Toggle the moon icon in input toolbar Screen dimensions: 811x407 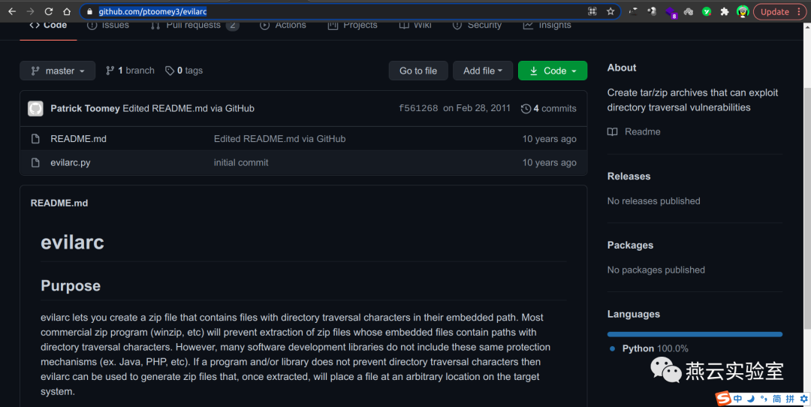pos(750,399)
